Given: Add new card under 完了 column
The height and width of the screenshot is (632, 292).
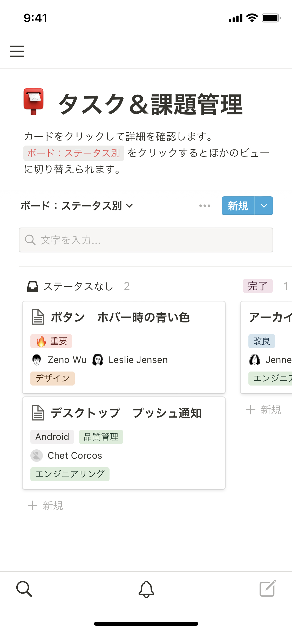Looking at the screenshot, I should pyautogui.click(x=264, y=410).
